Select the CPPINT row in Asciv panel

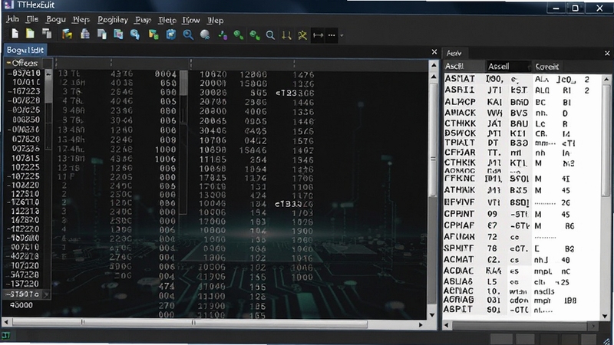522,214
